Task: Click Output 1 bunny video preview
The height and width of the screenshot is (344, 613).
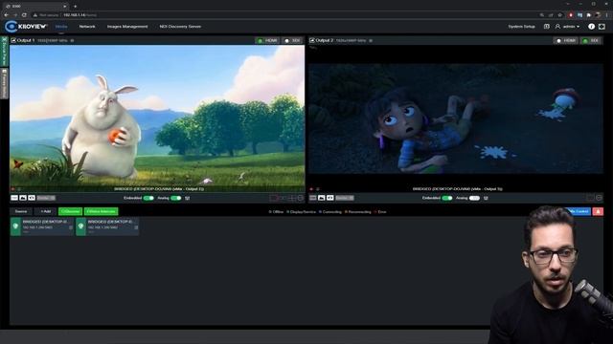Action: (x=157, y=118)
